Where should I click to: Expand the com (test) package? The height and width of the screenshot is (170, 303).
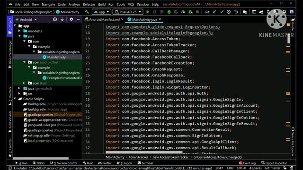pyautogui.click(x=24, y=83)
